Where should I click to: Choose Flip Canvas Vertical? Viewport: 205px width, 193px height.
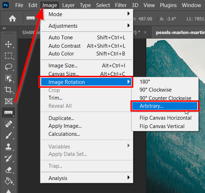click(165, 126)
